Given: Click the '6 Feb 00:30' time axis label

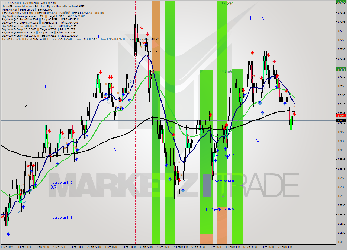Looking at the screenshot, I should 233,247.
